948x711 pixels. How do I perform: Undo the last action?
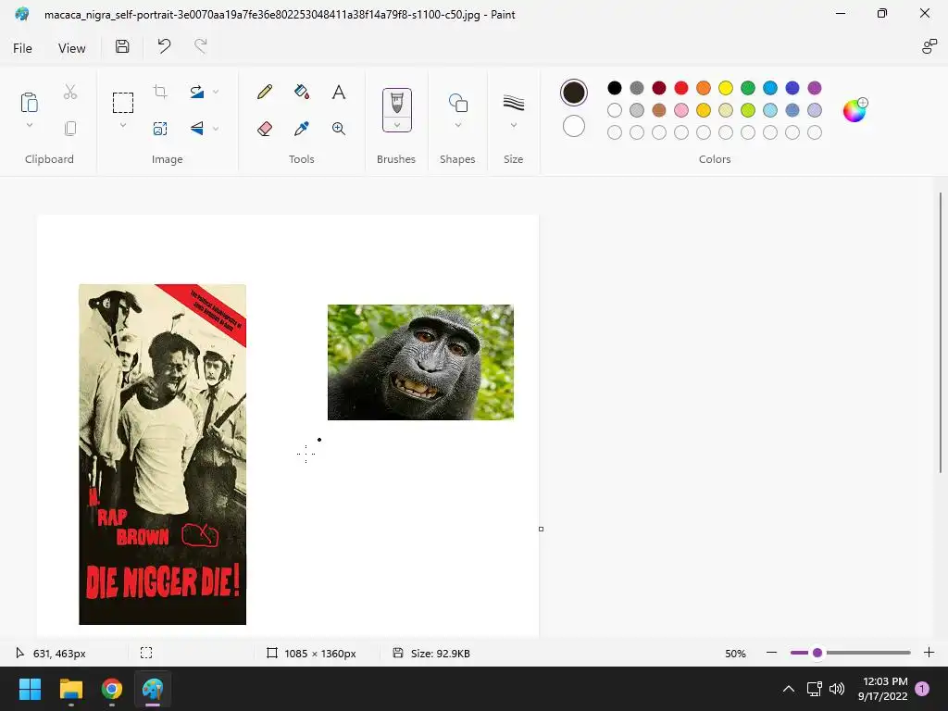164,46
